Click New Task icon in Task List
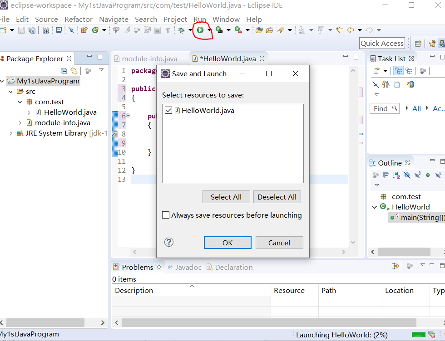 point(376,71)
